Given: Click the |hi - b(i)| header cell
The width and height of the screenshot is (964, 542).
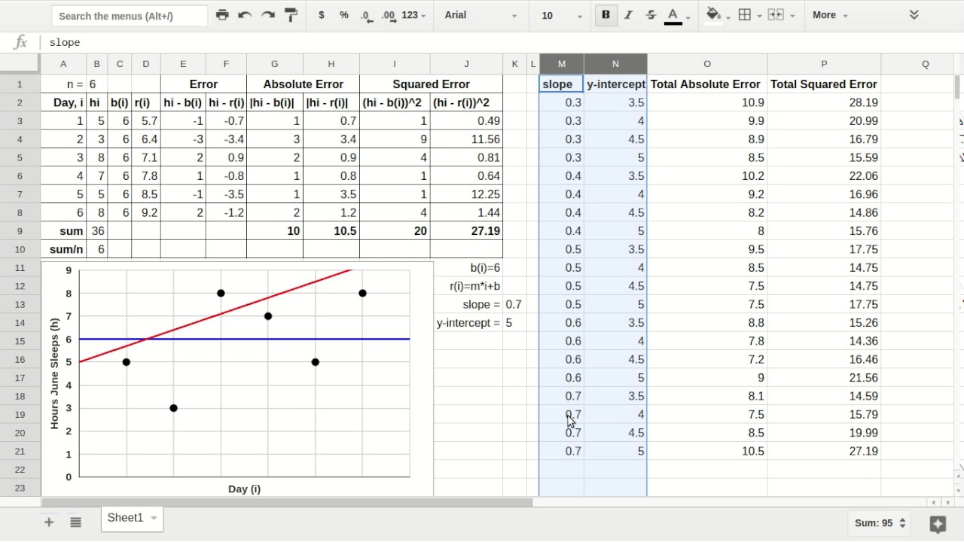Looking at the screenshot, I should click(275, 102).
